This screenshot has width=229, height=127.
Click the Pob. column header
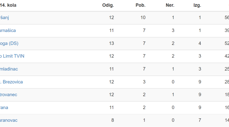click(x=140, y=5)
